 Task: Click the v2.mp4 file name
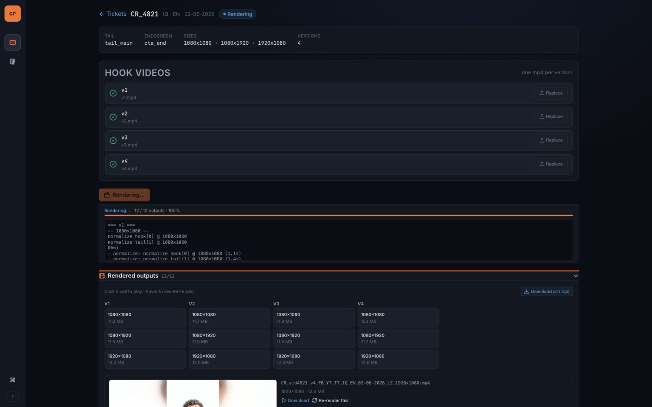(x=129, y=121)
